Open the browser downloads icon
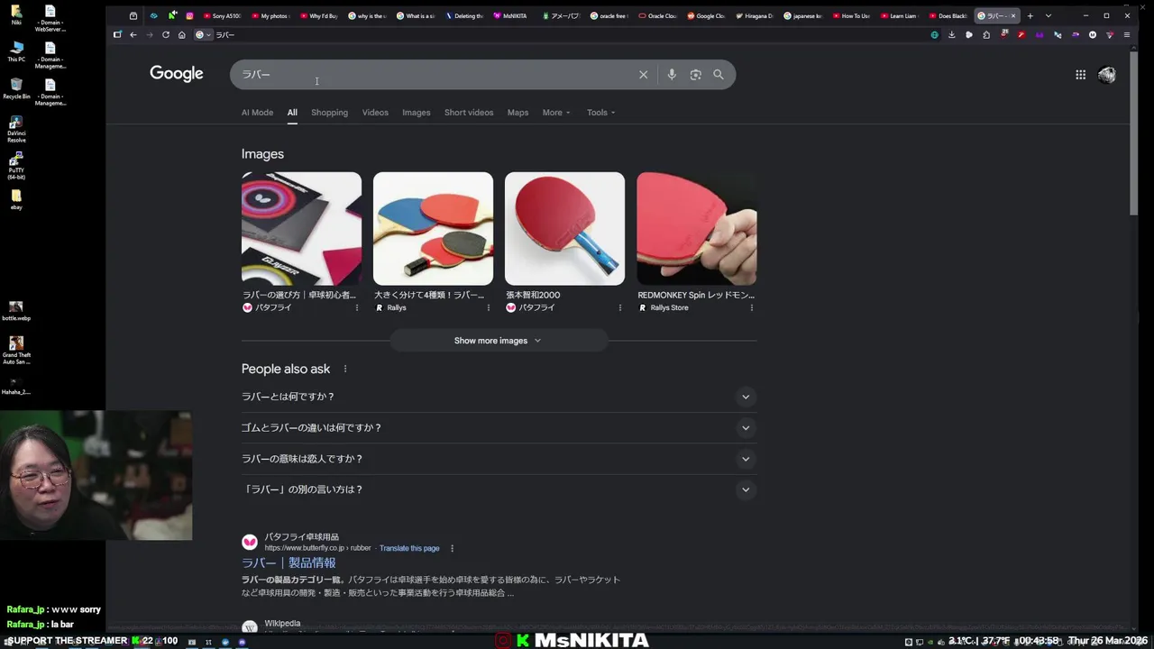This screenshot has height=649, width=1154. tap(951, 35)
